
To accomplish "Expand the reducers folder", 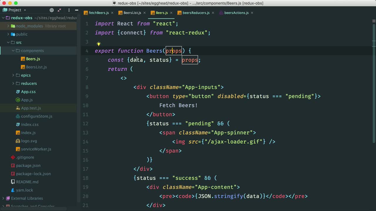I will click(x=13, y=84).
